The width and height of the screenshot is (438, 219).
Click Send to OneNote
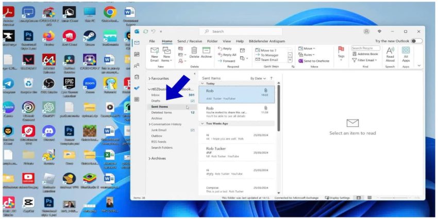[314, 61]
